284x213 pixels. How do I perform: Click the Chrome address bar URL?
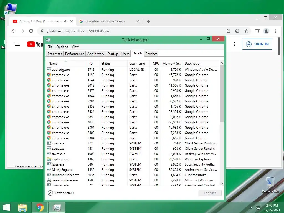[78, 31]
